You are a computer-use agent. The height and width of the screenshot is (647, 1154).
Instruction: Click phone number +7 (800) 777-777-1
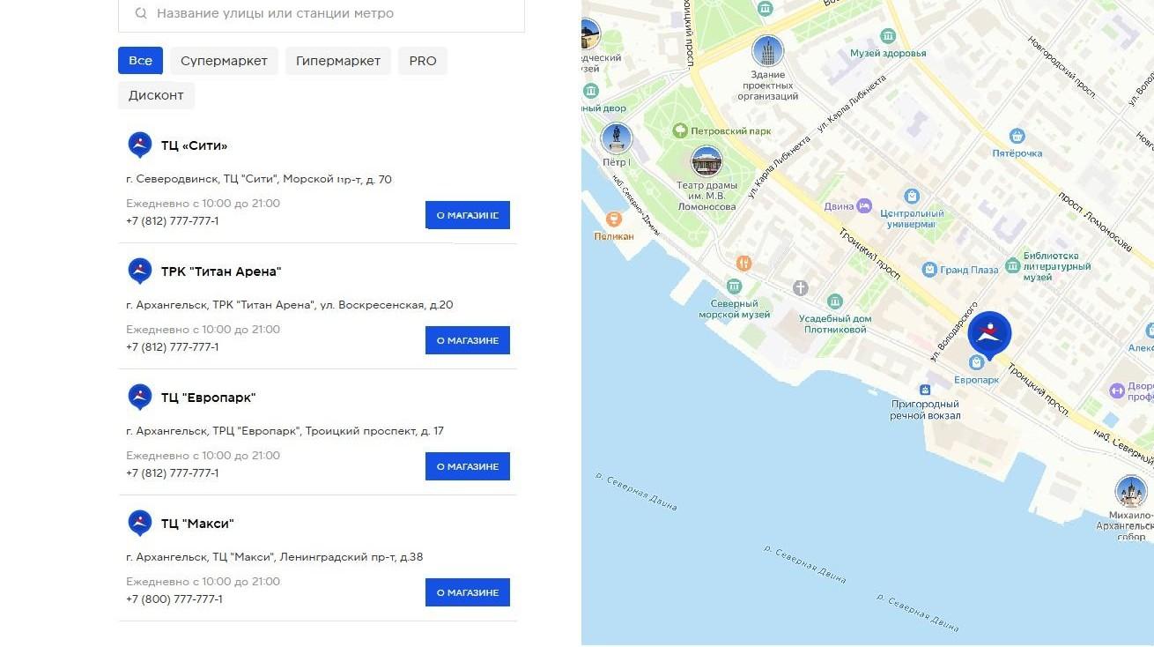click(174, 599)
